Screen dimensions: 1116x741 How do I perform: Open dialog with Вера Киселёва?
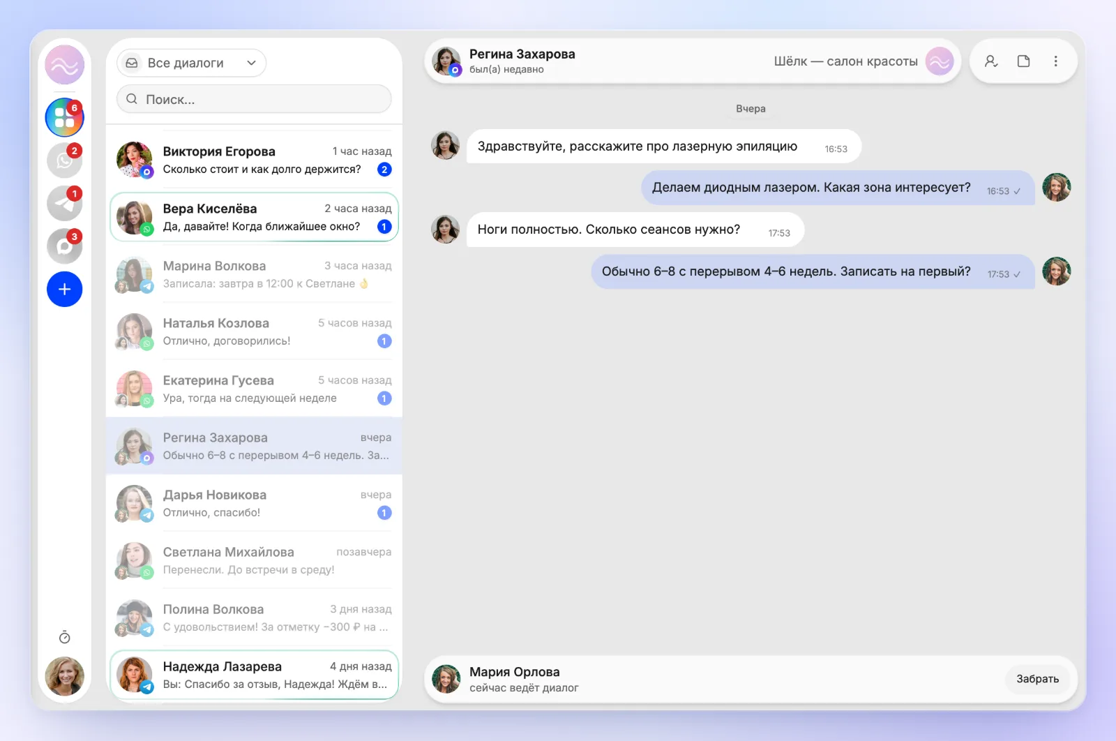coord(254,217)
